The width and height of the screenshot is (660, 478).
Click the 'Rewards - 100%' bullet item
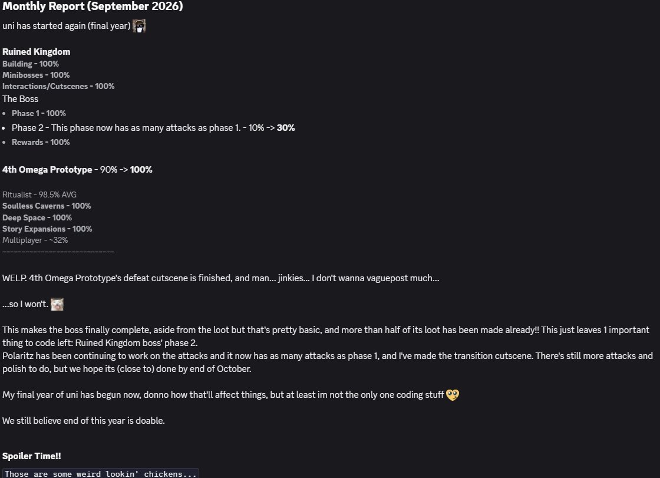(41, 143)
